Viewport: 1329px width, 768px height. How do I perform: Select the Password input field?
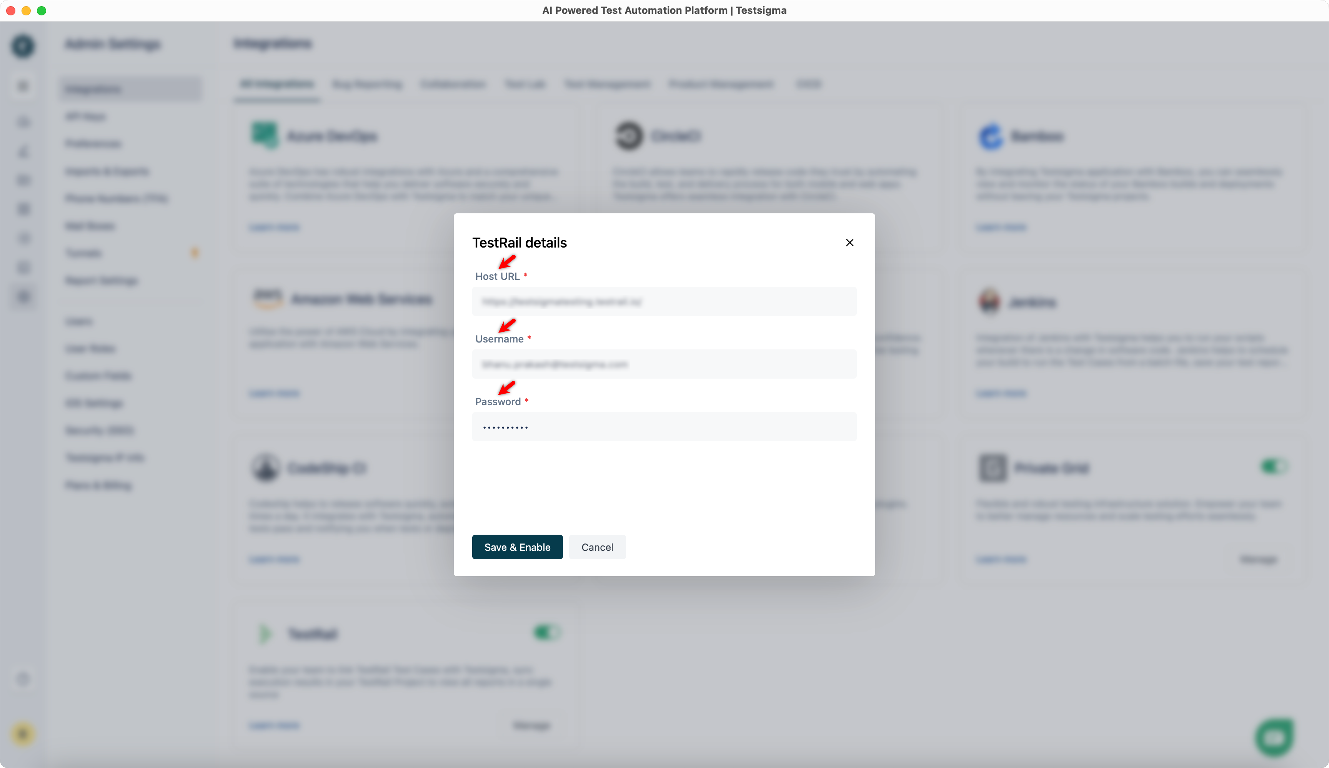[x=664, y=426]
